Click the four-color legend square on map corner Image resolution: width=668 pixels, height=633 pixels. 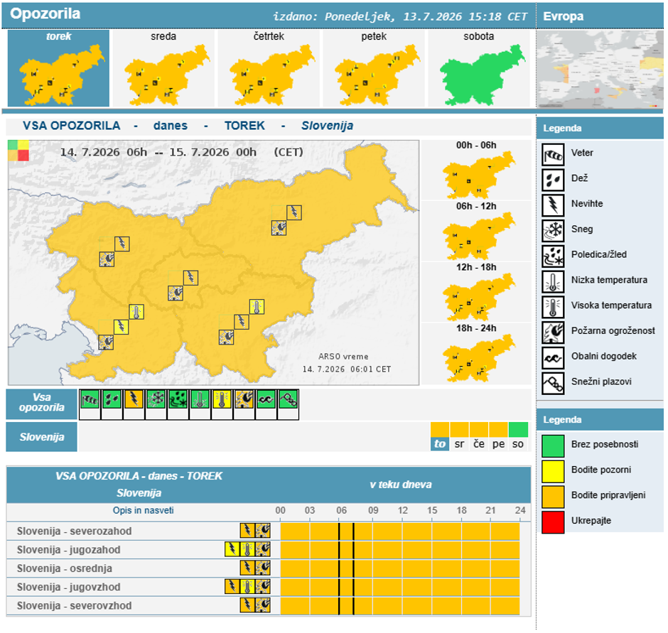(x=18, y=151)
